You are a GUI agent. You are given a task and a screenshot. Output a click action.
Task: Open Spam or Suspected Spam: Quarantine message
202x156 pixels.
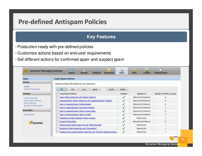(x=77, y=108)
